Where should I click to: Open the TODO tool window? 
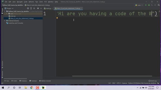pos(14,81)
